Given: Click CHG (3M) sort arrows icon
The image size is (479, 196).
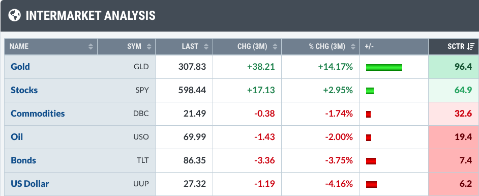Looking at the screenshot, I should [275, 46].
